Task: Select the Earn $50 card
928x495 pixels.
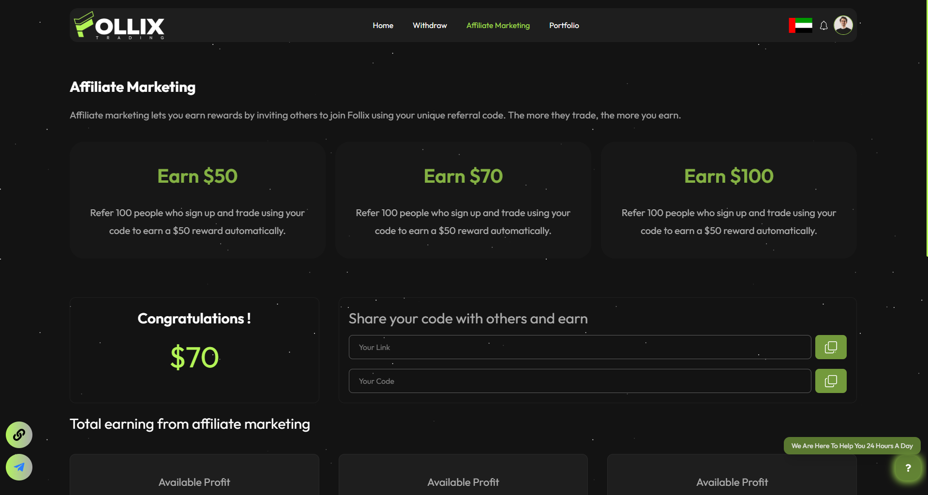Action: tap(197, 200)
